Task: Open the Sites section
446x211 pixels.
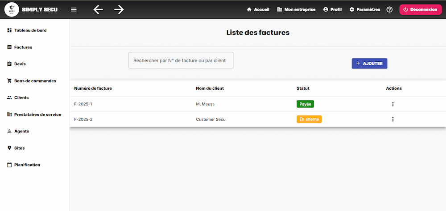Action: coord(19,148)
